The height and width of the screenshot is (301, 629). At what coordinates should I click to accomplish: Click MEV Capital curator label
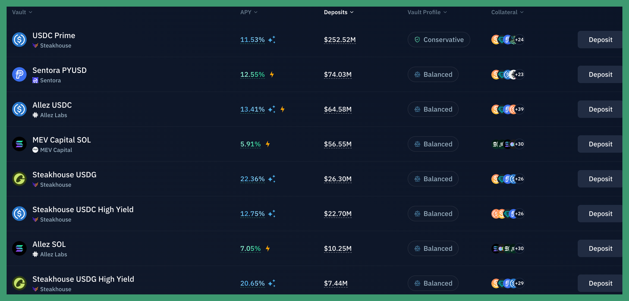tap(52, 150)
